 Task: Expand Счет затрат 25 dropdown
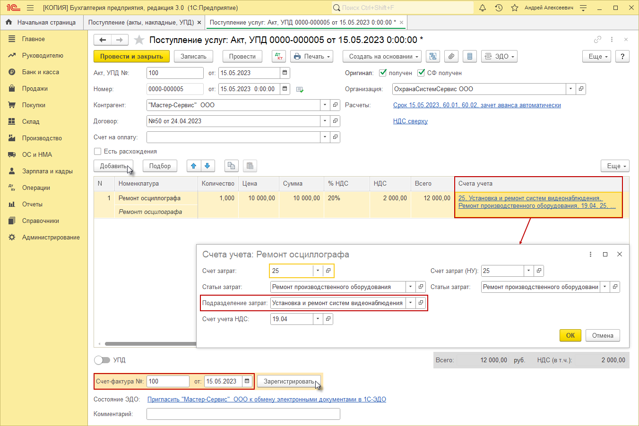(318, 271)
